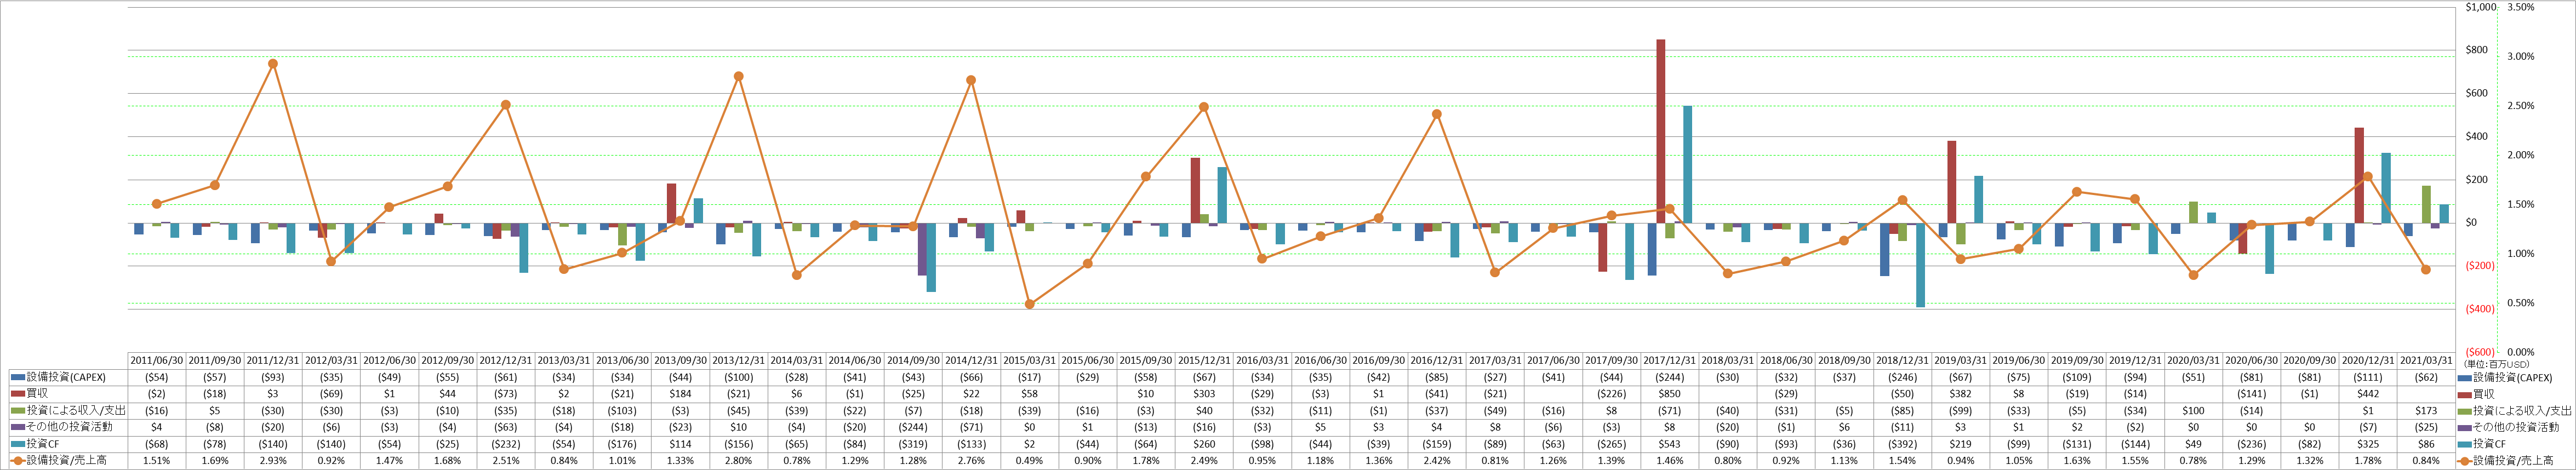Click the 0.49% ratio cell for 2015/03/31

pyautogui.click(x=1029, y=461)
